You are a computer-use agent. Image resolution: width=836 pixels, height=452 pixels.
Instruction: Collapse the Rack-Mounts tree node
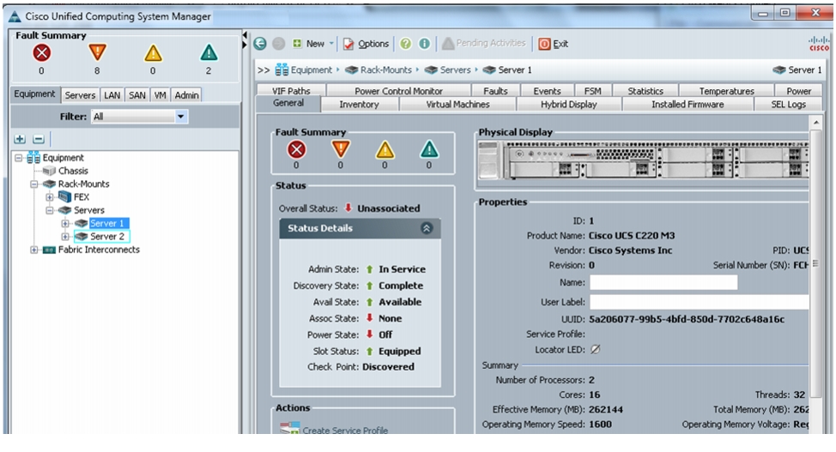click(x=34, y=184)
